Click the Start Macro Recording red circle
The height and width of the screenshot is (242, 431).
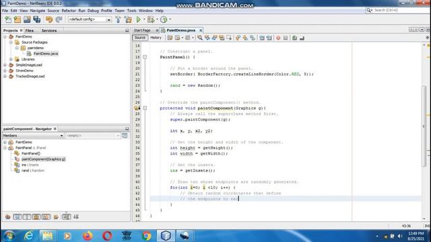(278, 38)
